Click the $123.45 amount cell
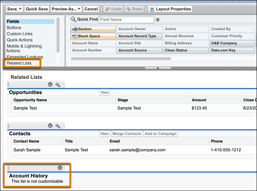The height and width of the screenshot is (191, 257). [199, 108]
